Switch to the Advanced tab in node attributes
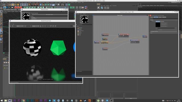 (x=164, y=17)
